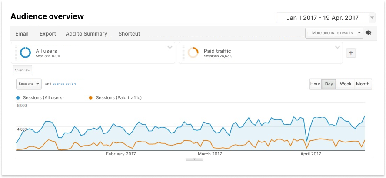
Task: Expand the Paid traffic segment chevron
Action: click(337, 47)
